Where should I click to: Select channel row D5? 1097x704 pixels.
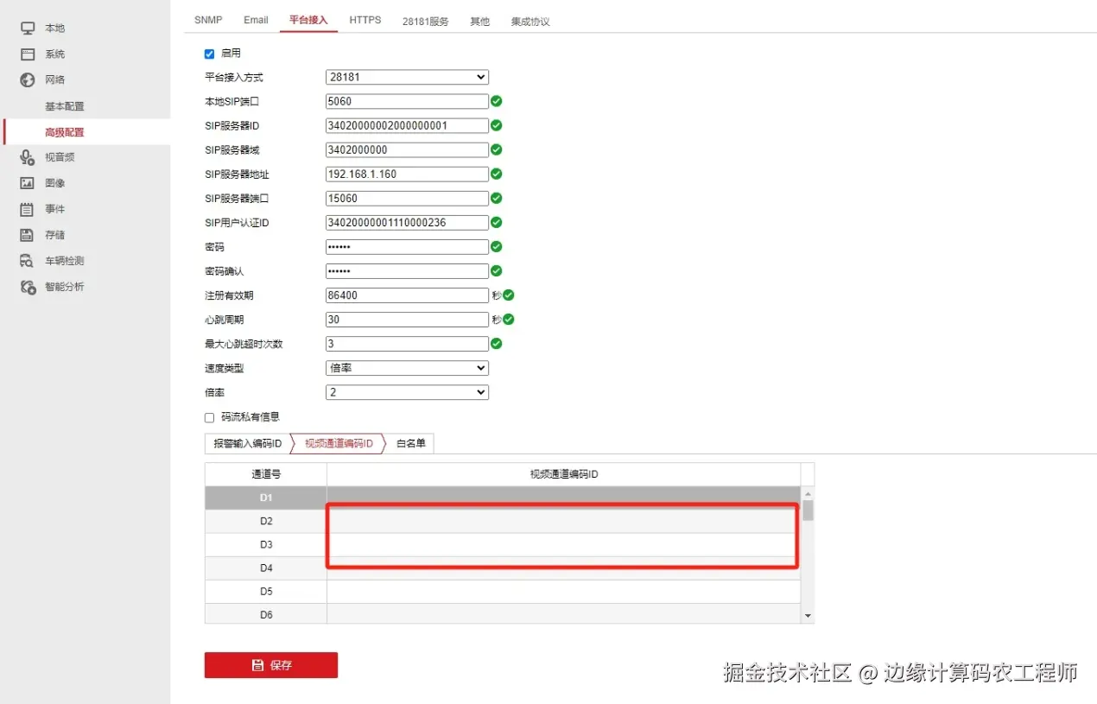(503, 591)
